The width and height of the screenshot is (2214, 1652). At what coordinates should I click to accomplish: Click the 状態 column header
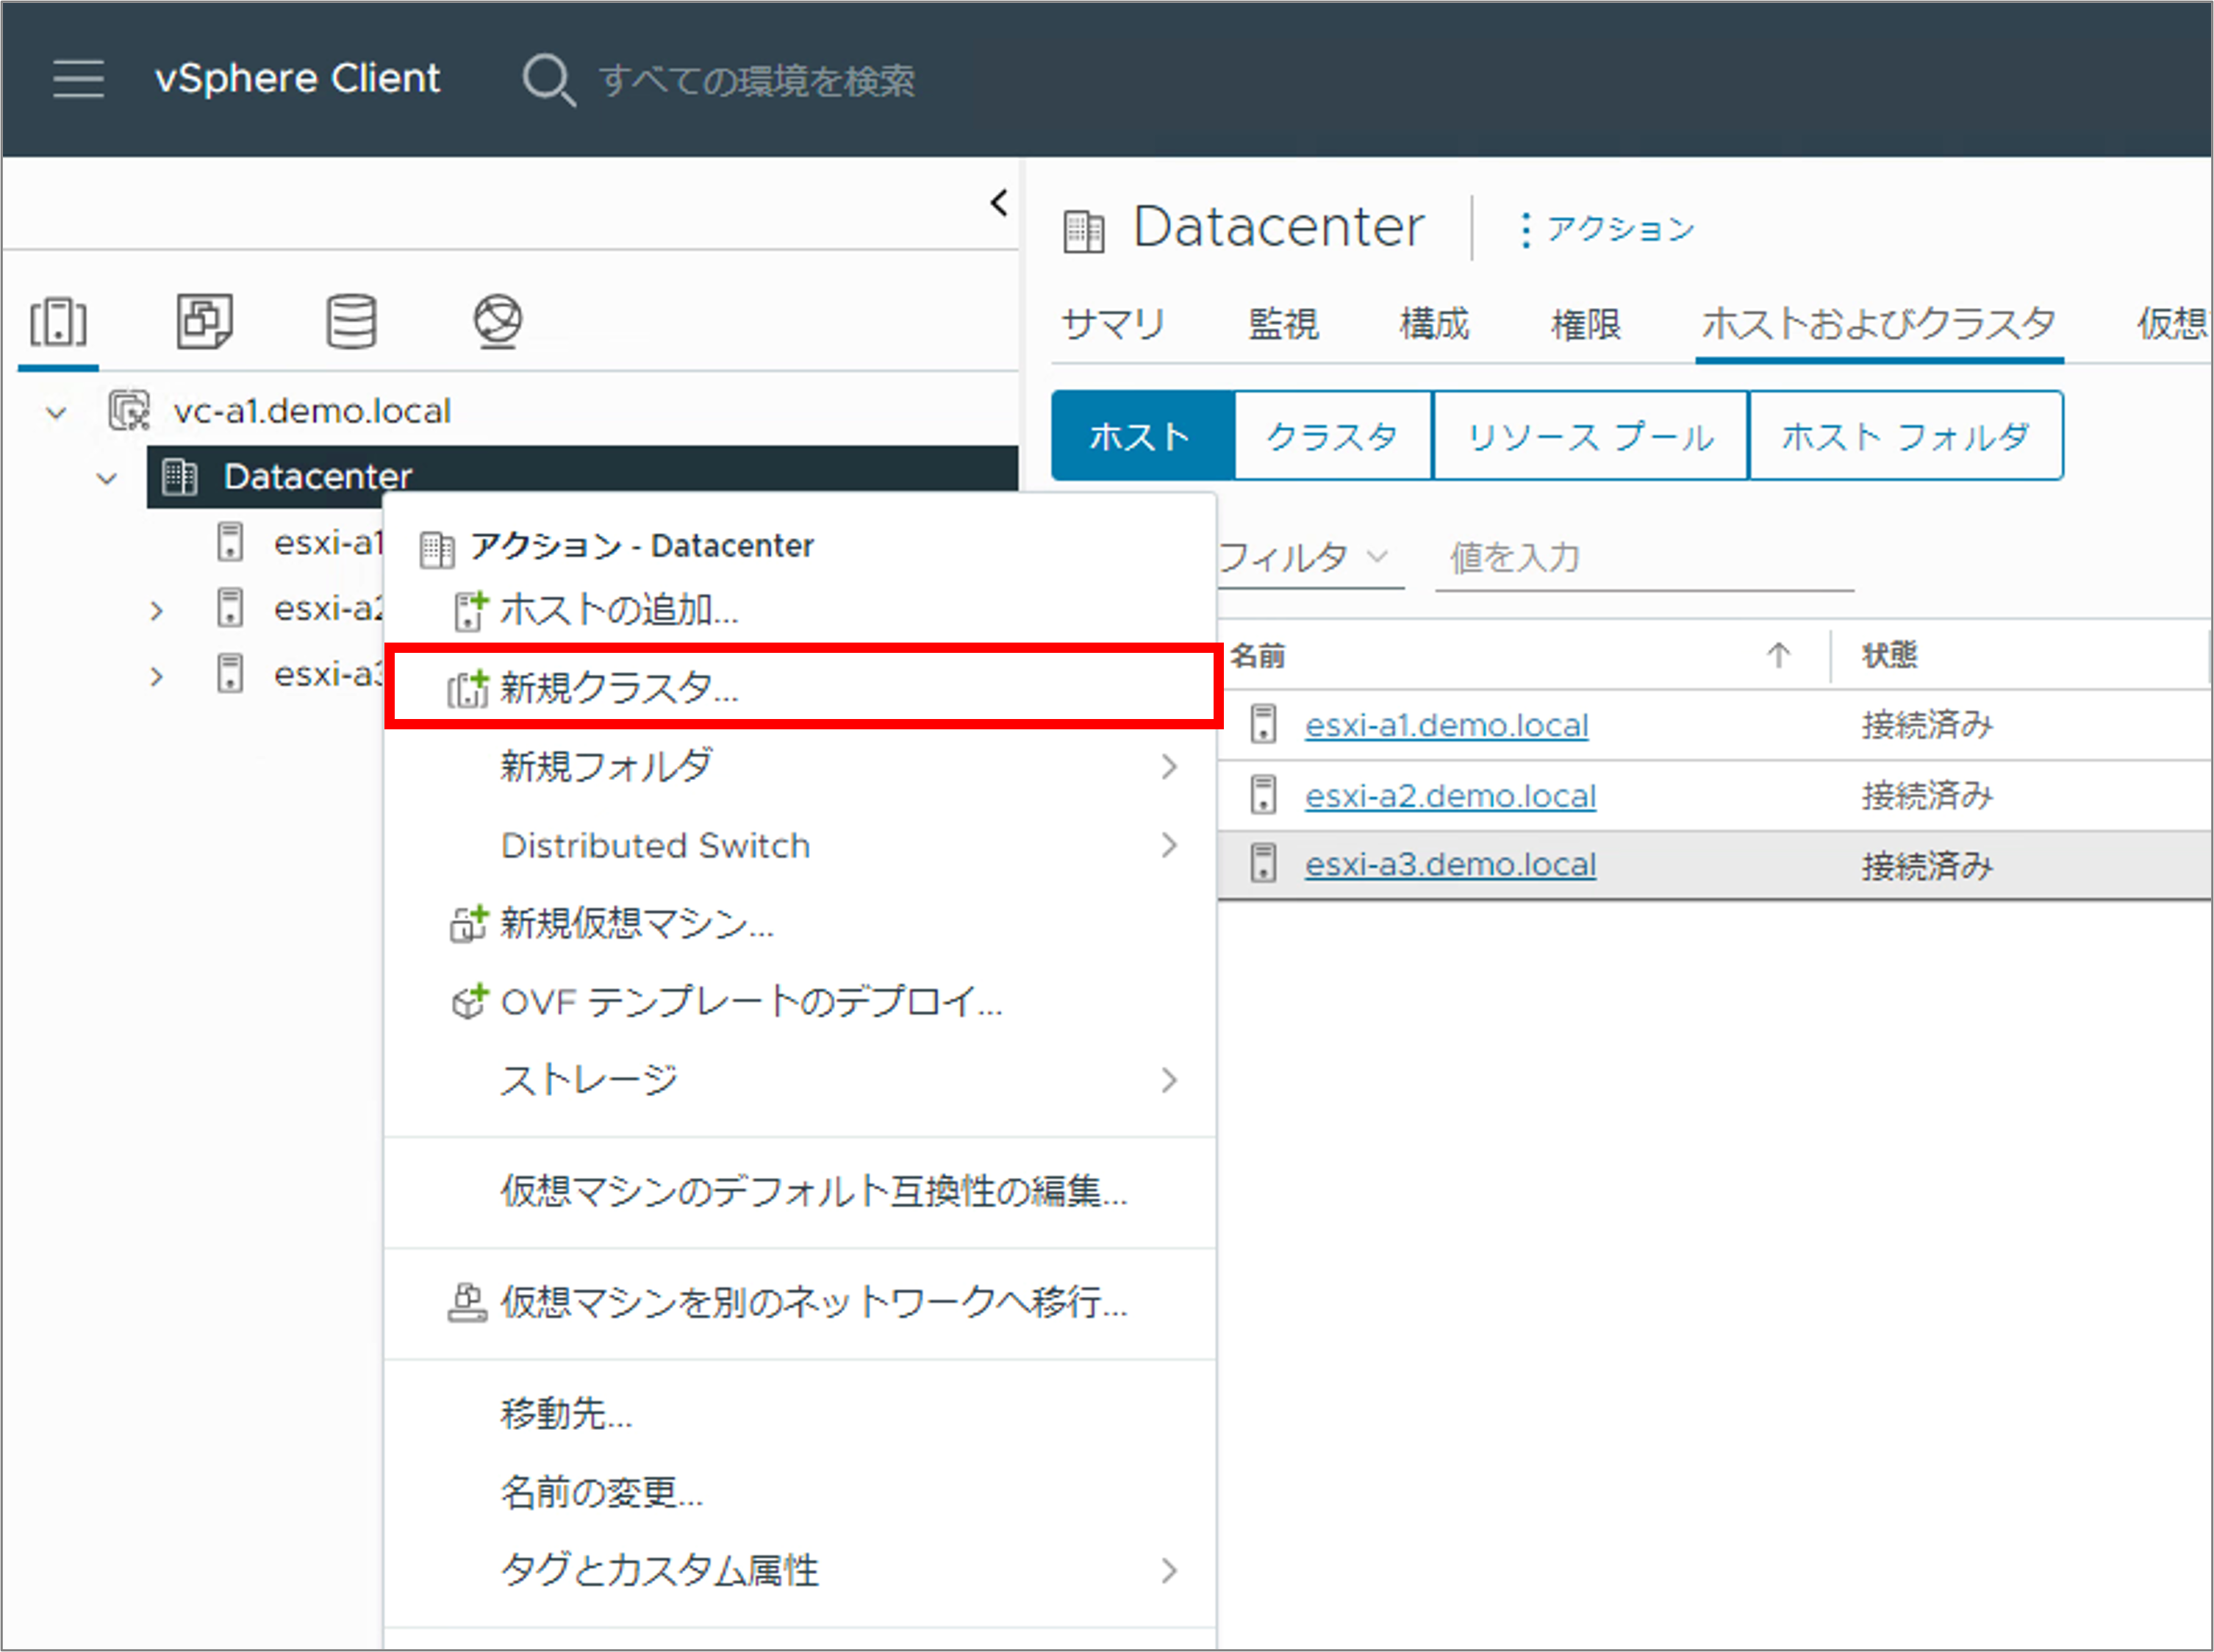1888,656
